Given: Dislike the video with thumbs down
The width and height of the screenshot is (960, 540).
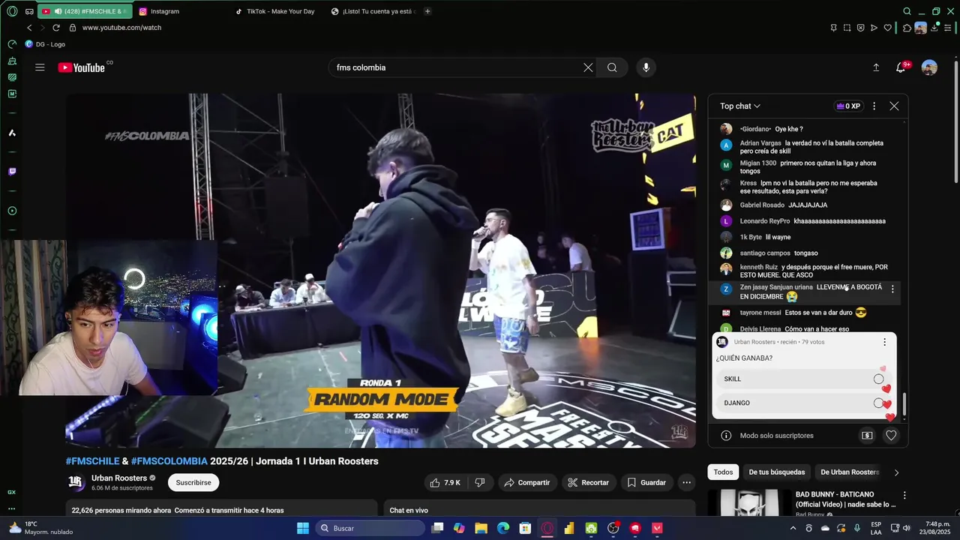Looking at the screenshot, I should 480,482.
